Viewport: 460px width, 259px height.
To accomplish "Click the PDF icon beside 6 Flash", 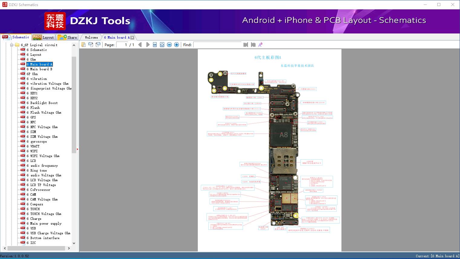I will click(23, 108).
